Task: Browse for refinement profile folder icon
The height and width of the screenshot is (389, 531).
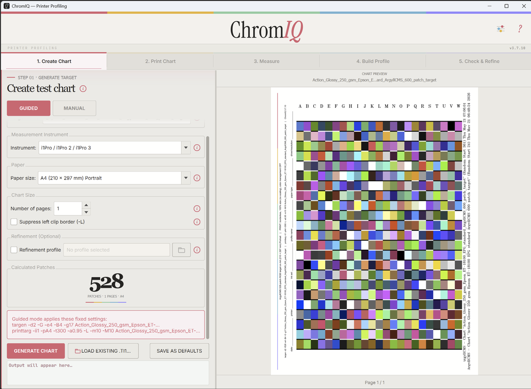Action: (181, 250)
